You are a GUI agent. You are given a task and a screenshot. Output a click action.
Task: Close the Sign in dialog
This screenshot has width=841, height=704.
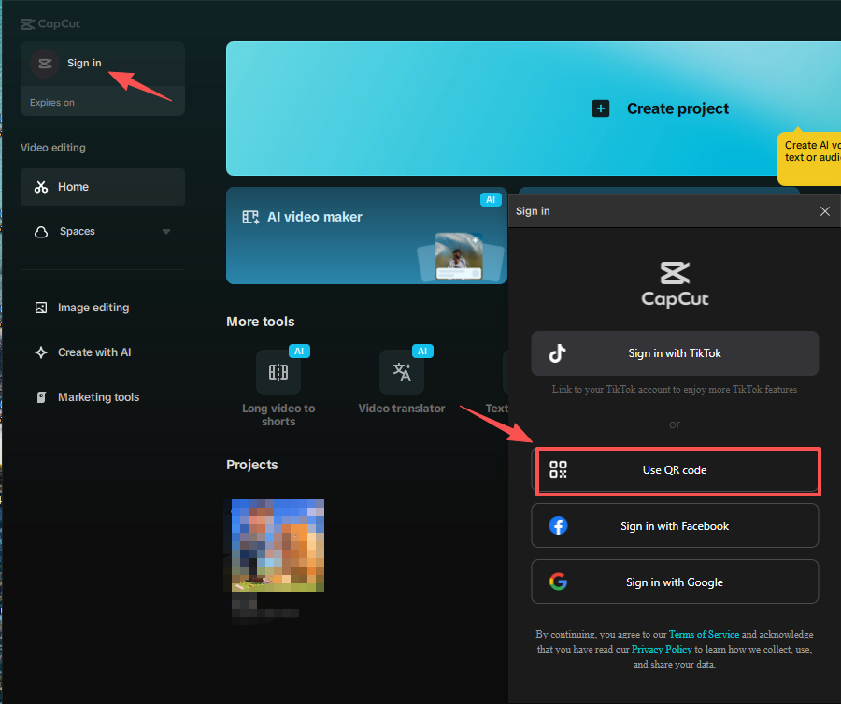point(824,211)
